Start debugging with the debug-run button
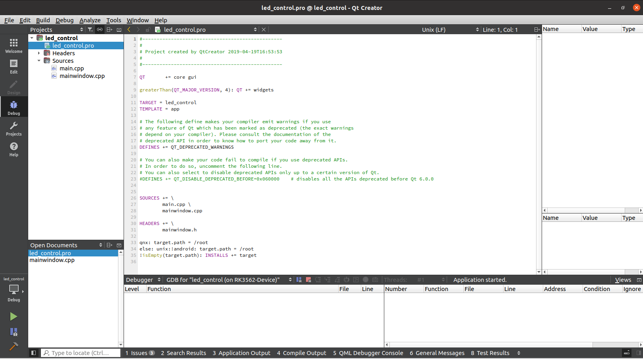 (14, 332)
